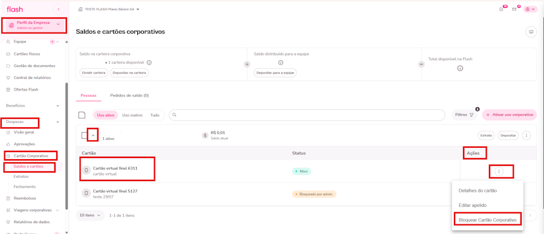Choose Detalhes do cartão from menu
This screenshot has height=234, width=544.
478,191
